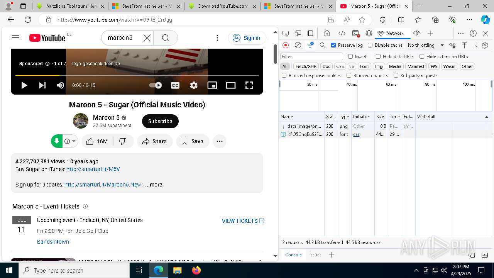494x278 pixels.
Task: Open YouTube settings three-dot menu
Action: 217,37
